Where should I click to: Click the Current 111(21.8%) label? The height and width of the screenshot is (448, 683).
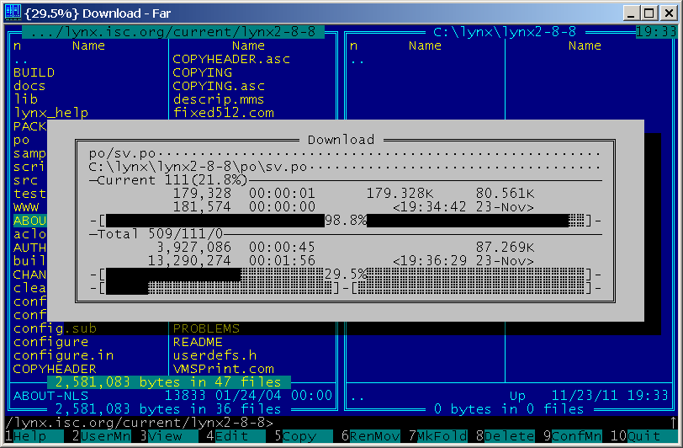[172, 180]
